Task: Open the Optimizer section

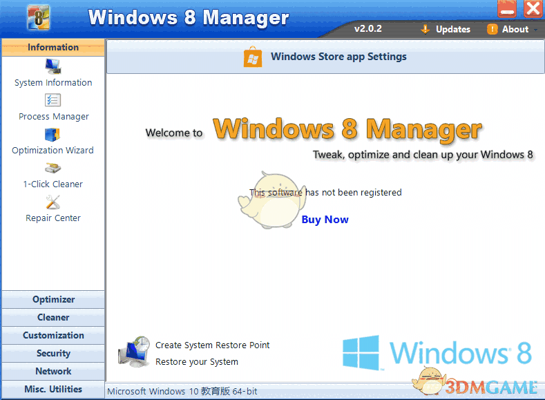Action: click(x=53, y=300)
